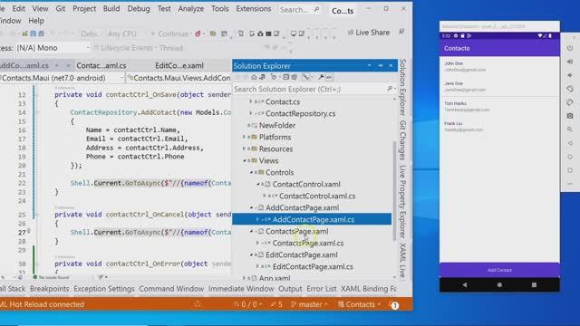Open the Output tab
The height and width of the screenshot is (326, 580).
pyautogui.click(x=290, y=289)
